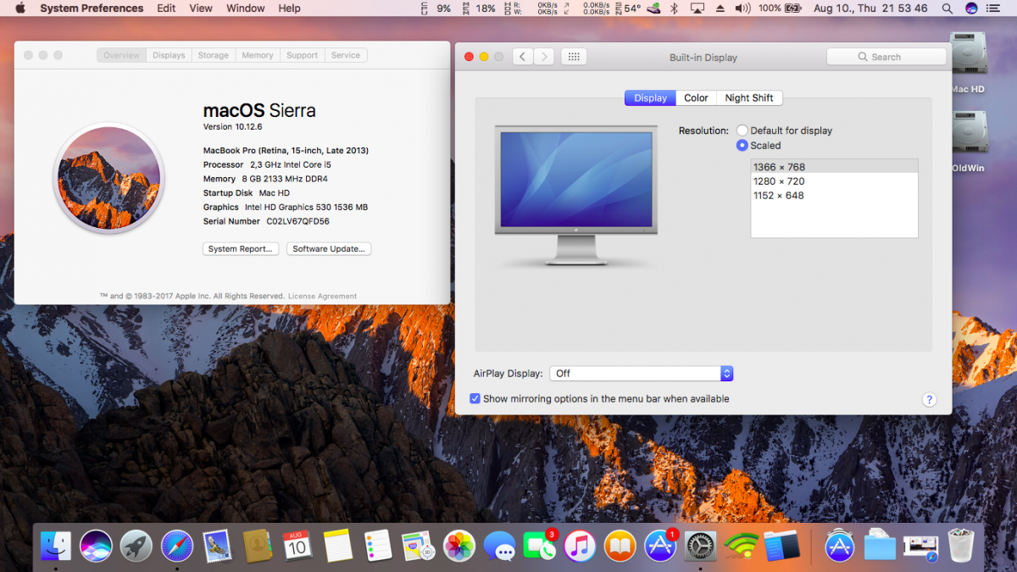Open the volume control in menu bar
The width and height of the screenshot is (1017, 572).
point(743,8)
